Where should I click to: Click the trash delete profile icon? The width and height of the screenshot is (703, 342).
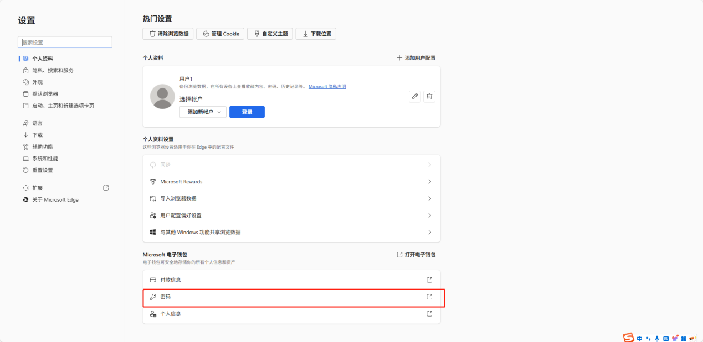tap(429, 97)
